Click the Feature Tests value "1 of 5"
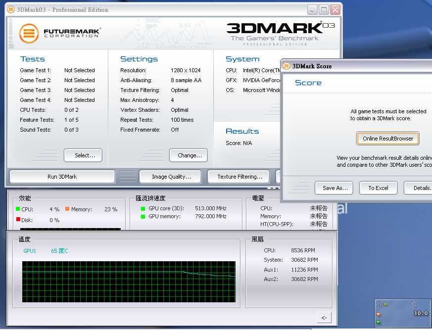This screenshot has width=432, height=330. point(71,120)
